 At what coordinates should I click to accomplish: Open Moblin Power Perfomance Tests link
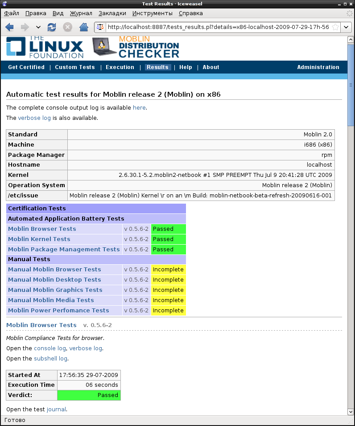(x=58, y=310)
